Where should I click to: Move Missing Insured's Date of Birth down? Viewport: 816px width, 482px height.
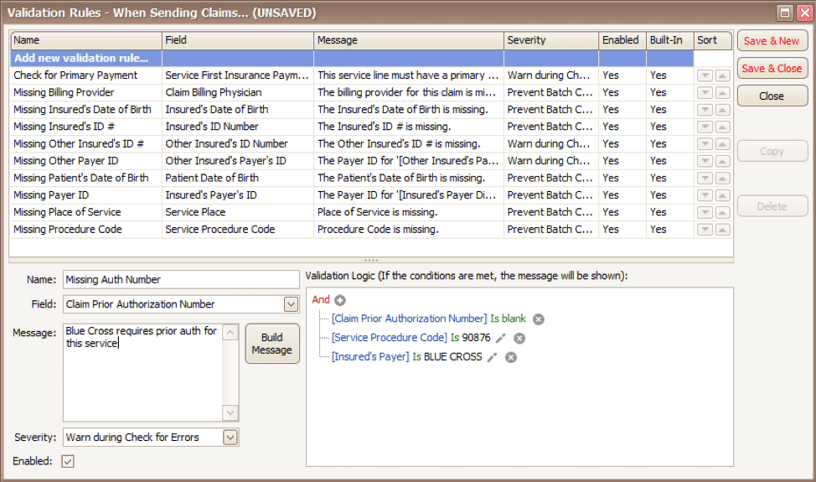tap(705, 110)
